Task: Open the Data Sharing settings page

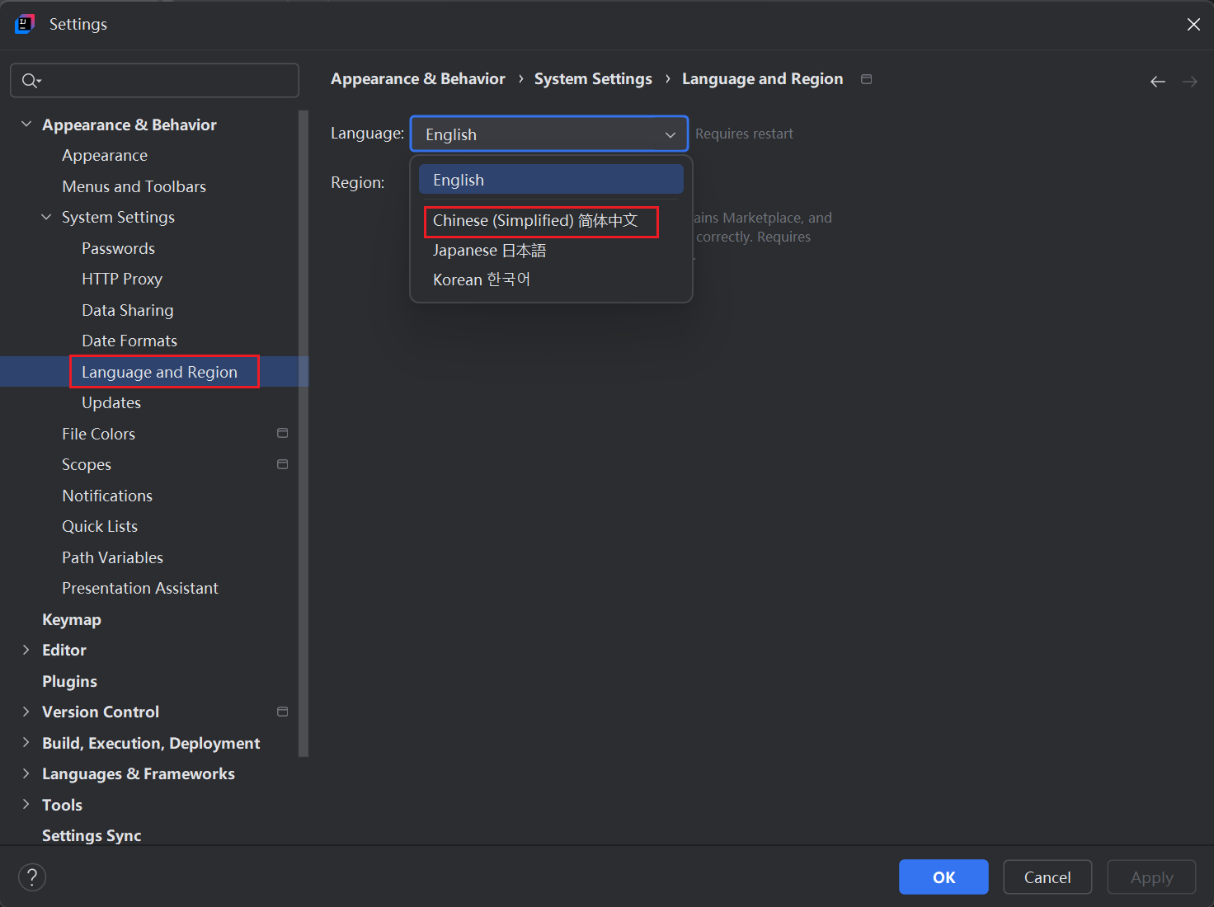Action: (128, 310)
